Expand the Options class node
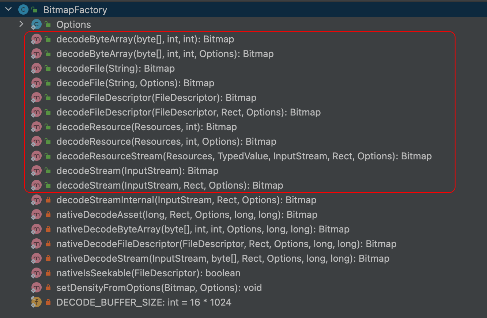The width and height of the screenshot is (487, 318). (21, 24)
